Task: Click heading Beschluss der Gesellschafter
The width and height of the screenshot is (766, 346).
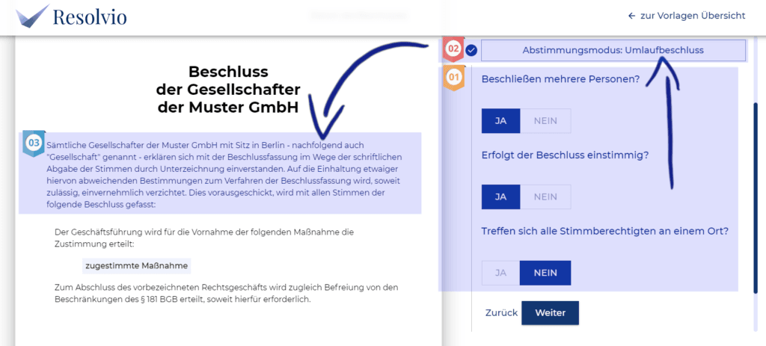Action: point(228,90)
